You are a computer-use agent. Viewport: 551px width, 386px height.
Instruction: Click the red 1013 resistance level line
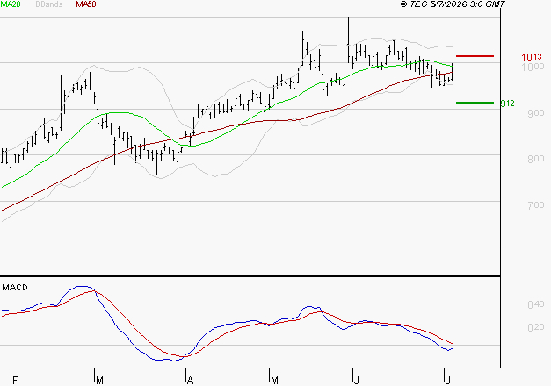pyautogui.click(x=475, y=56)
